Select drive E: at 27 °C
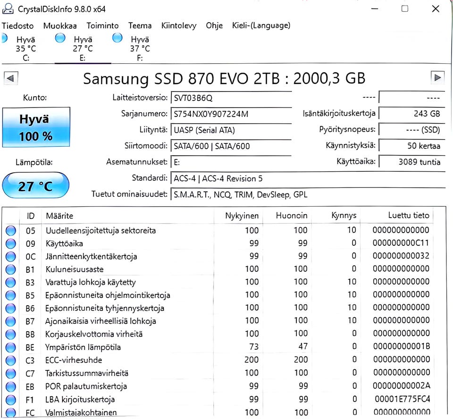The image size is (453, 419). pos(83,48)
